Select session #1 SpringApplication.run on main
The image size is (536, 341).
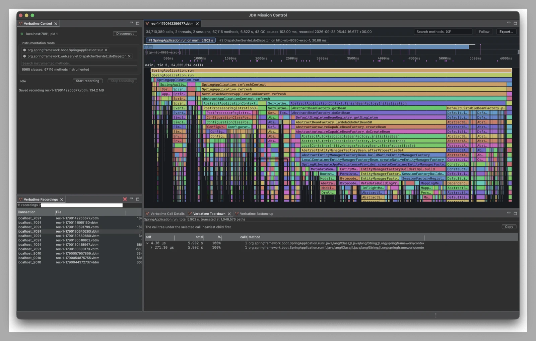point(181,40)
